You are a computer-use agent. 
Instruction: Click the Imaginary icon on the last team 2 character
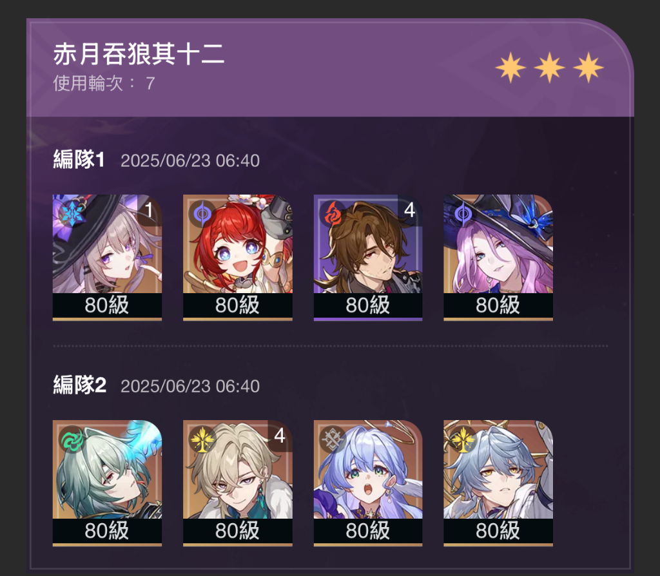coord(463,439)
